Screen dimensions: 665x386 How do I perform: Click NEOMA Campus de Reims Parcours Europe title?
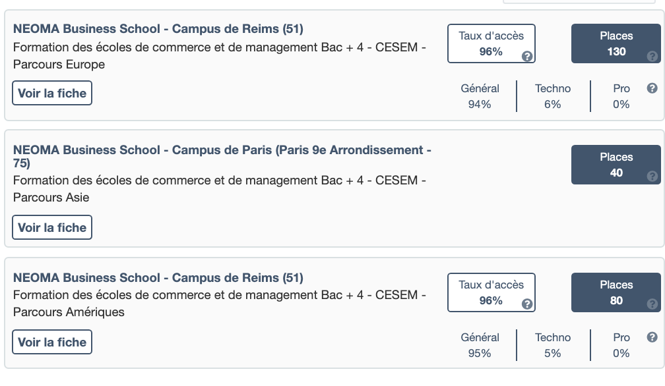[x=158, y=29]
